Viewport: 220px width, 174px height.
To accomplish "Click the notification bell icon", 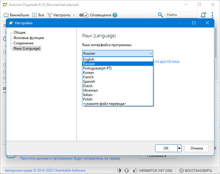I will tap(203, 15).
